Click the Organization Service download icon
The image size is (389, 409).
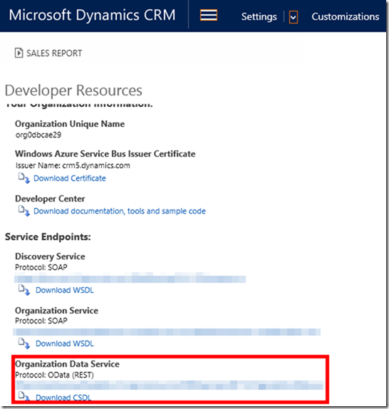pos(24,343)
